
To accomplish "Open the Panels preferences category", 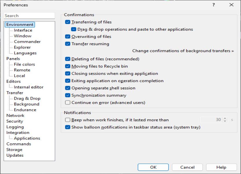I will pos(13,59).
